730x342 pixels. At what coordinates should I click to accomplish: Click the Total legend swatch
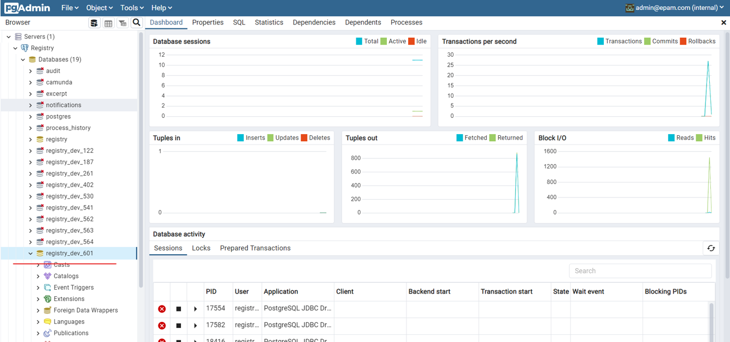[359, 41]
